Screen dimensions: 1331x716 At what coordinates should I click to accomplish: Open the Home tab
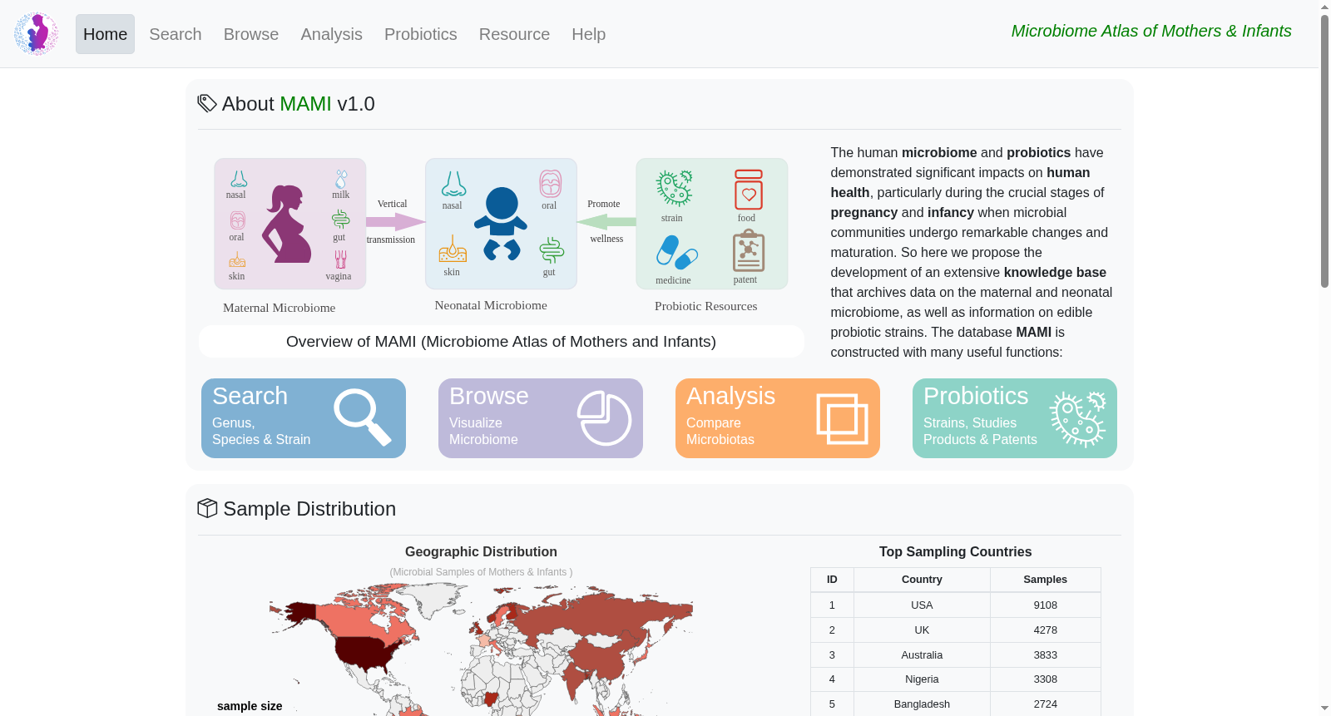coord(105,34)
